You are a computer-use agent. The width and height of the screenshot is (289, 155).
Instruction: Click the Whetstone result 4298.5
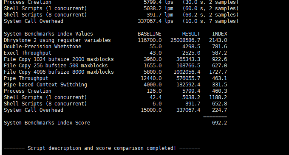tap(191, 47)
